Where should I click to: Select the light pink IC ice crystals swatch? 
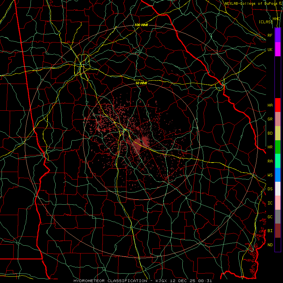click(x=278, y=203)
